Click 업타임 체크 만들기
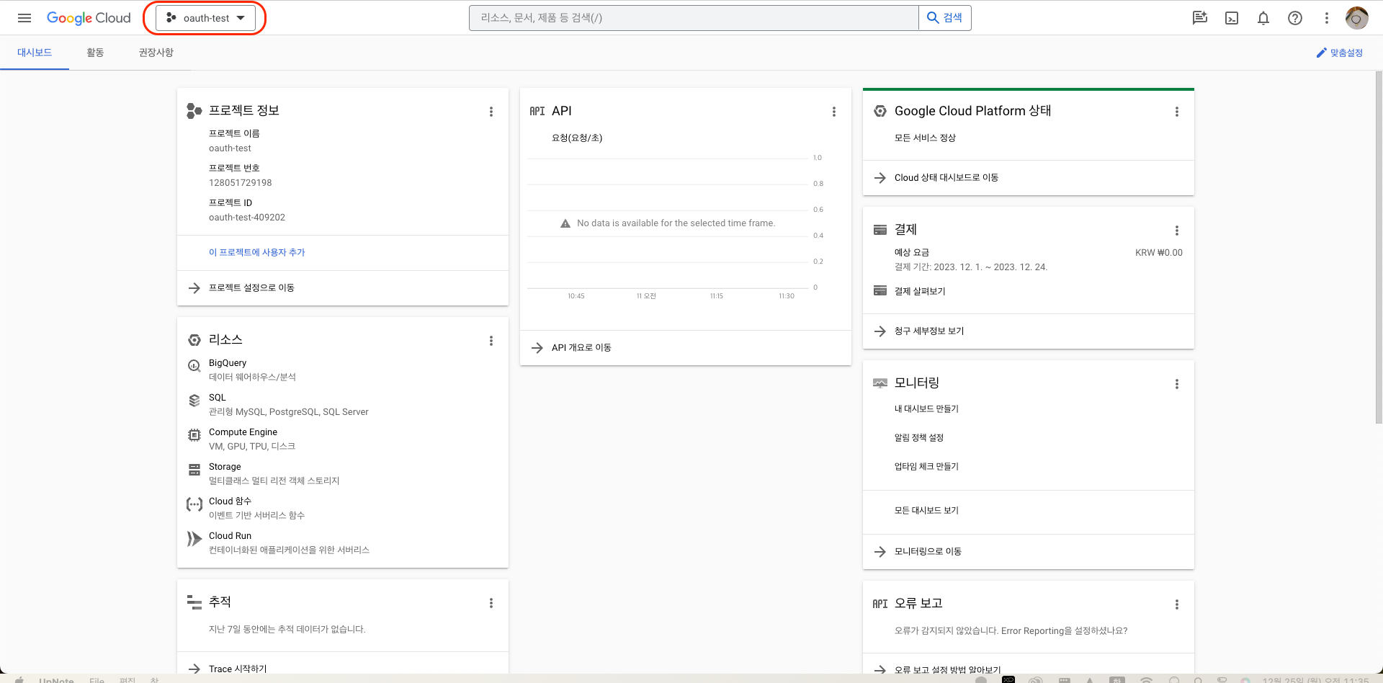Viewport: 1383px width, 683px height. click(926, 466)
